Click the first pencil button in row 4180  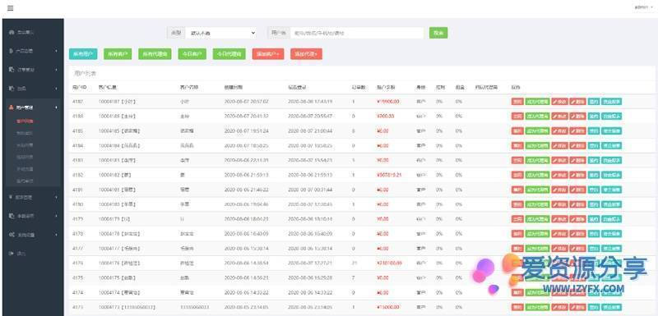coord(559,204)
